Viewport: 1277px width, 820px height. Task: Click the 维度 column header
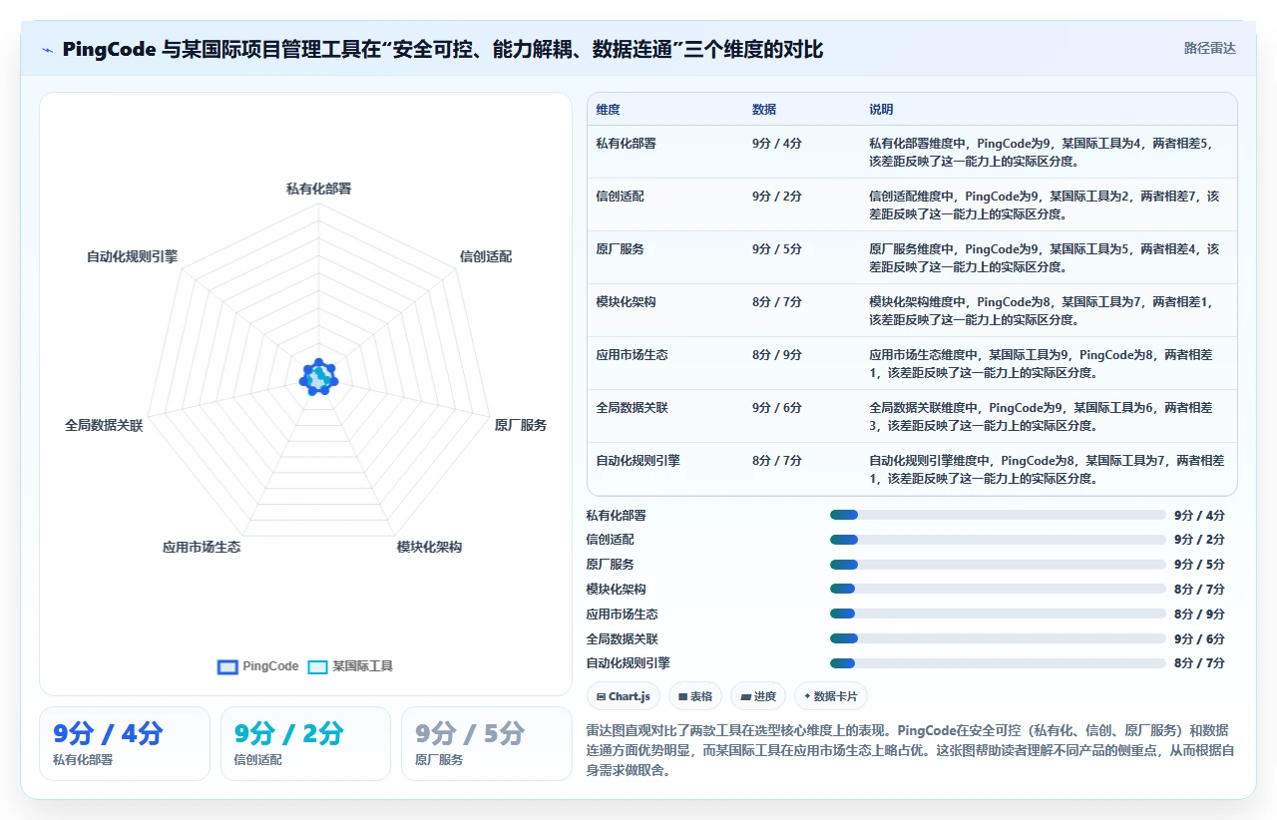[x=608, y=110]
